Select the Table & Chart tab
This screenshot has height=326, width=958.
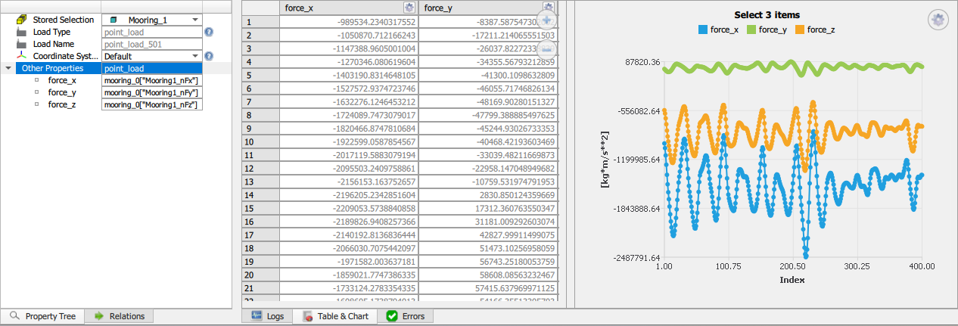(335, 316)
